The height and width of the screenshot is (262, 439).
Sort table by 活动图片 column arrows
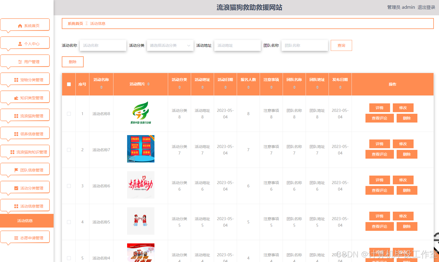(x=148, y=84)
